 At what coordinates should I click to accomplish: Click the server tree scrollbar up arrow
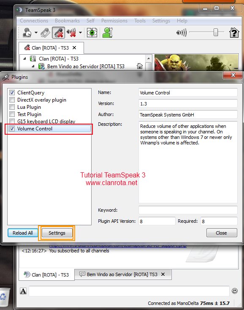149,58
